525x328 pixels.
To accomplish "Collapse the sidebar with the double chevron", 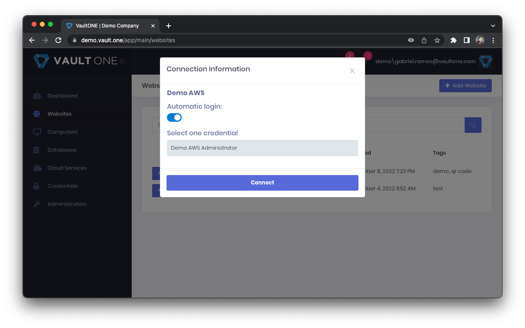I will click(122, 61).
